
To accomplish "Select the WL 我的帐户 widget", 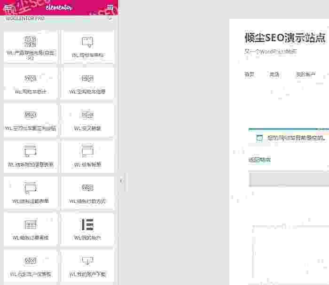I will pyautogui.click(x=87, y=229).
